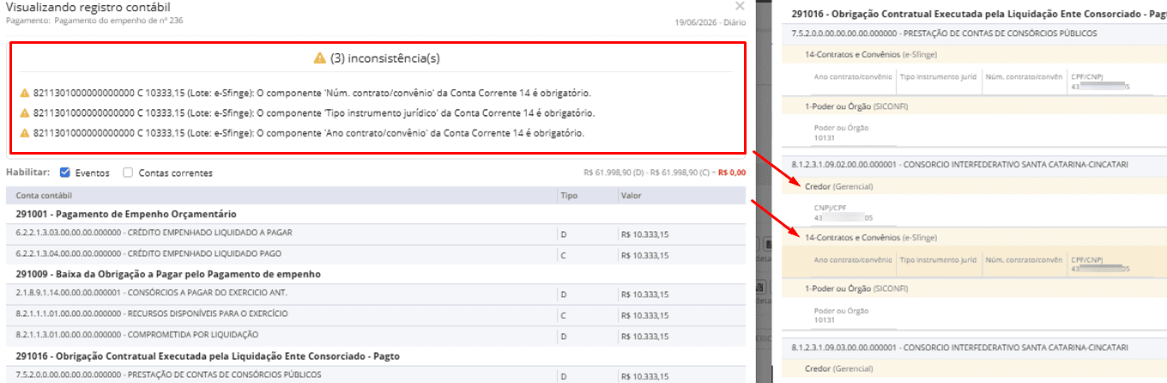
Task: Click '14-Contratos e Convênios' under account 8.1.2.3.1.09.02
Action: click(870, 237)
